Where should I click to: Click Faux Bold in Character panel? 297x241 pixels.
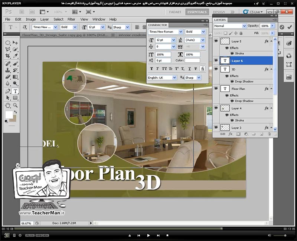coord(151,69)
